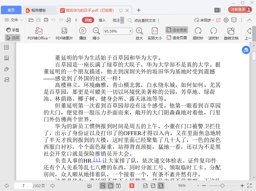Start 播放 slideshow mode

[83, 34]
